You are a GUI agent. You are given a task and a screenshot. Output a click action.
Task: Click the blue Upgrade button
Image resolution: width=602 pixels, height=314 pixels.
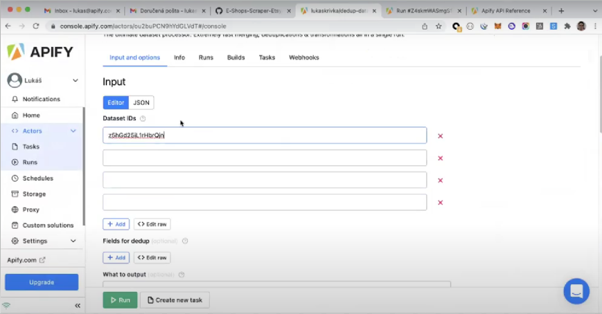click(42, 282)
